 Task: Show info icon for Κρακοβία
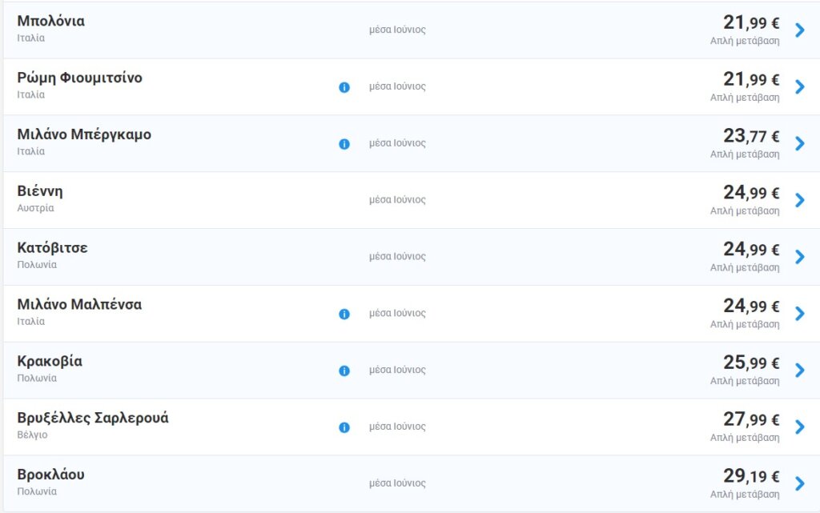[344, 371]
